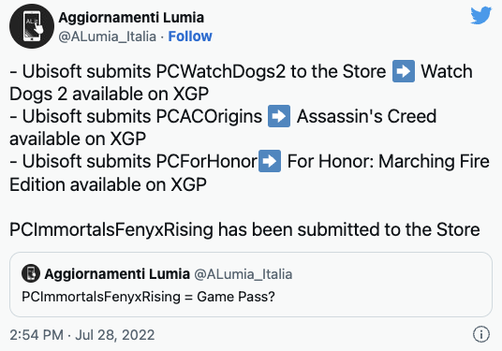Click the For Honor: Marching Fire text
The width and height of the screenshot is (502, 351).
(x=389, y=161)
